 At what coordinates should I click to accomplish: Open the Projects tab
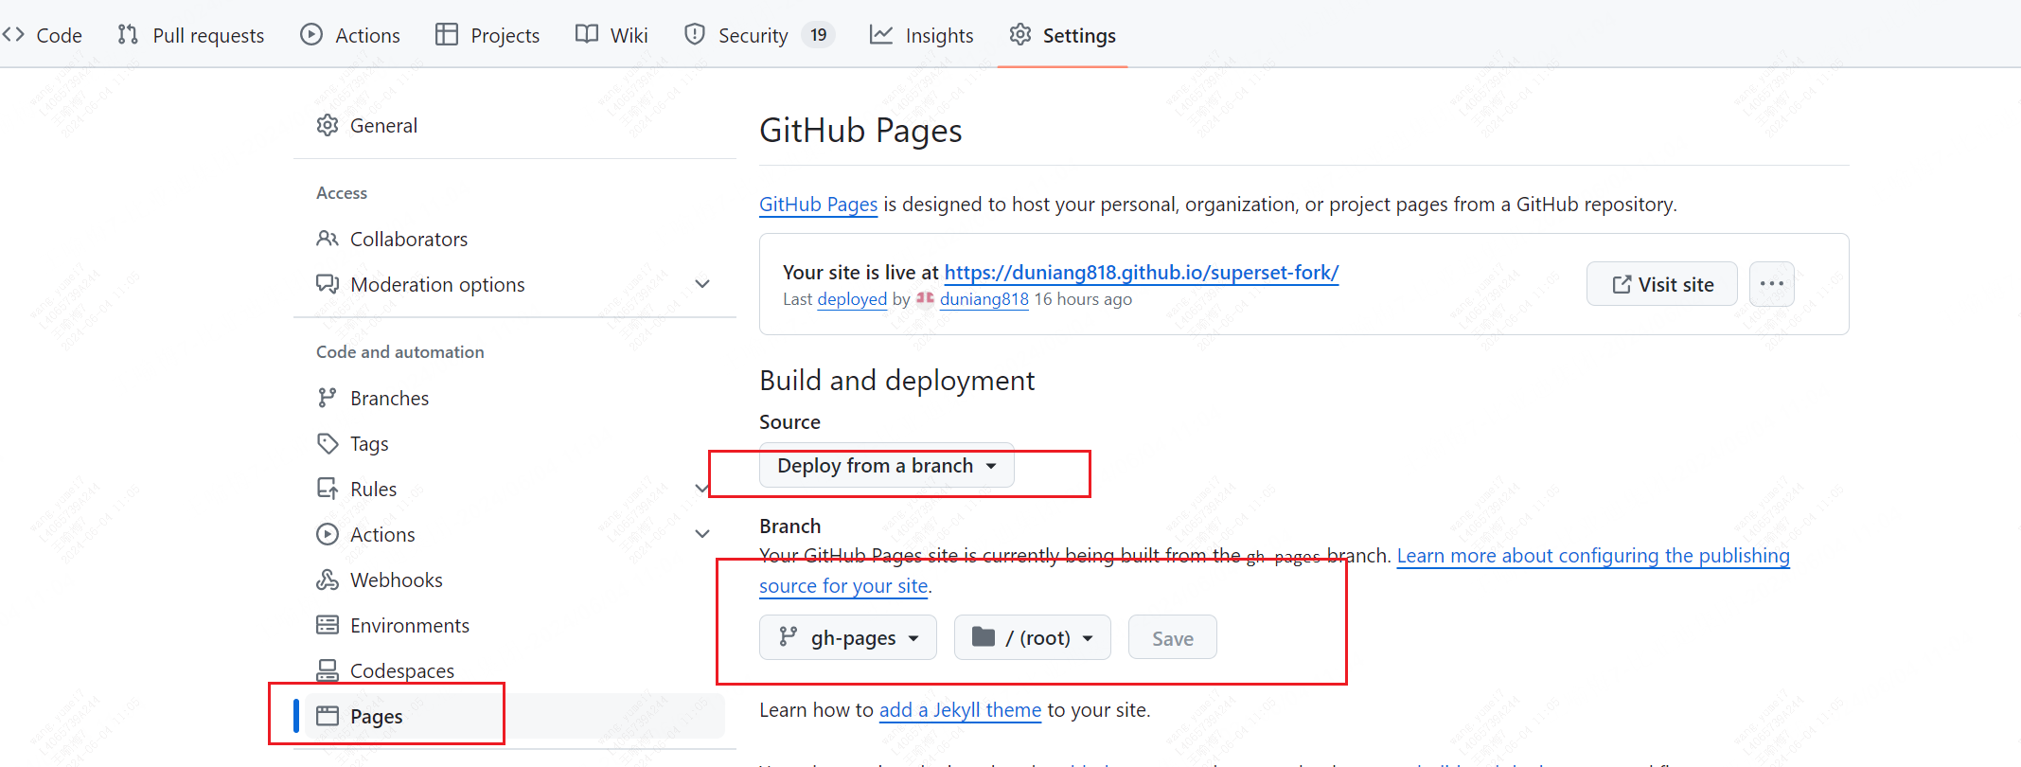488,35
